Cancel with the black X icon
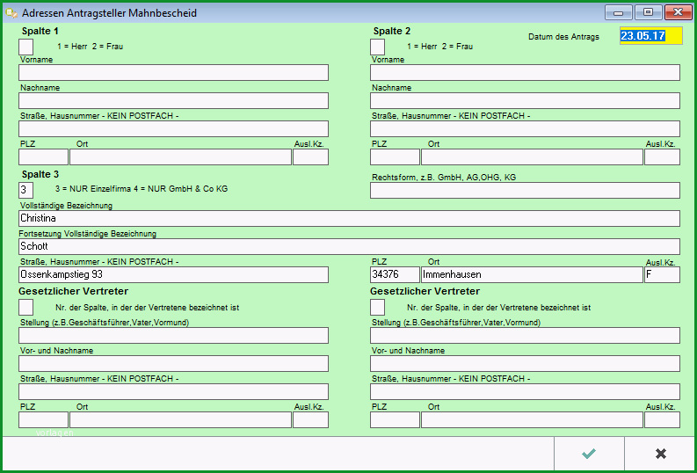 click(x=661, y=454)
